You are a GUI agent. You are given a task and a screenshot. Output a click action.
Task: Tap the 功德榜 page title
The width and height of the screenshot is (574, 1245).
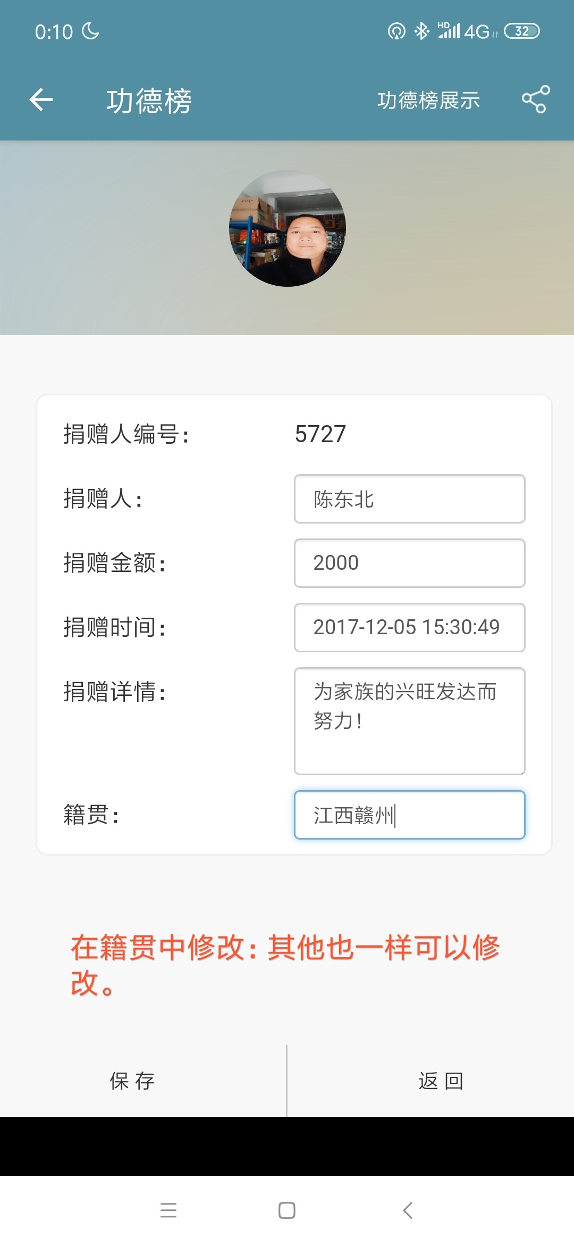(x=149, y=101)
